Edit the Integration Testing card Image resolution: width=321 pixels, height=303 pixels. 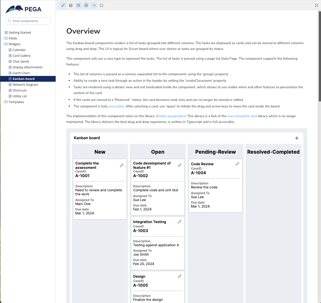point(180,222)
